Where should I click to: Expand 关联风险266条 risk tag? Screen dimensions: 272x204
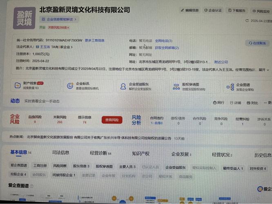pyautogui.click(x=58, y=28)
